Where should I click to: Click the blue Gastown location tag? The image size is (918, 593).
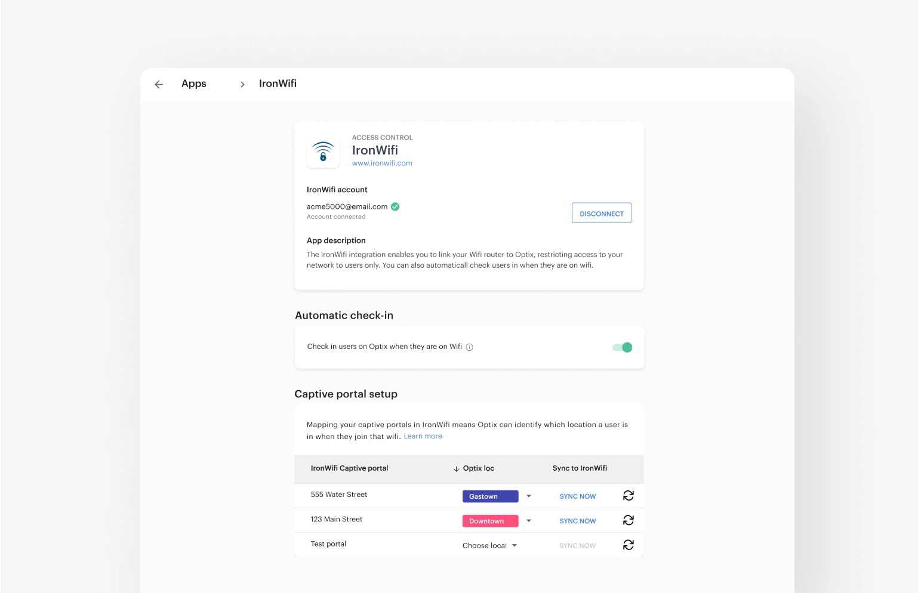tap(490, 496)
